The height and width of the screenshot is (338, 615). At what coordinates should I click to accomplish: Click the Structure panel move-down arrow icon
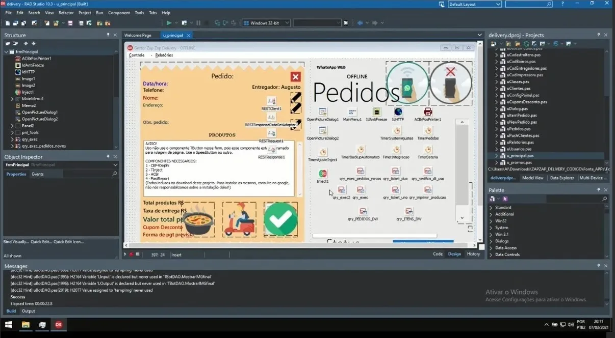point(33,44)
